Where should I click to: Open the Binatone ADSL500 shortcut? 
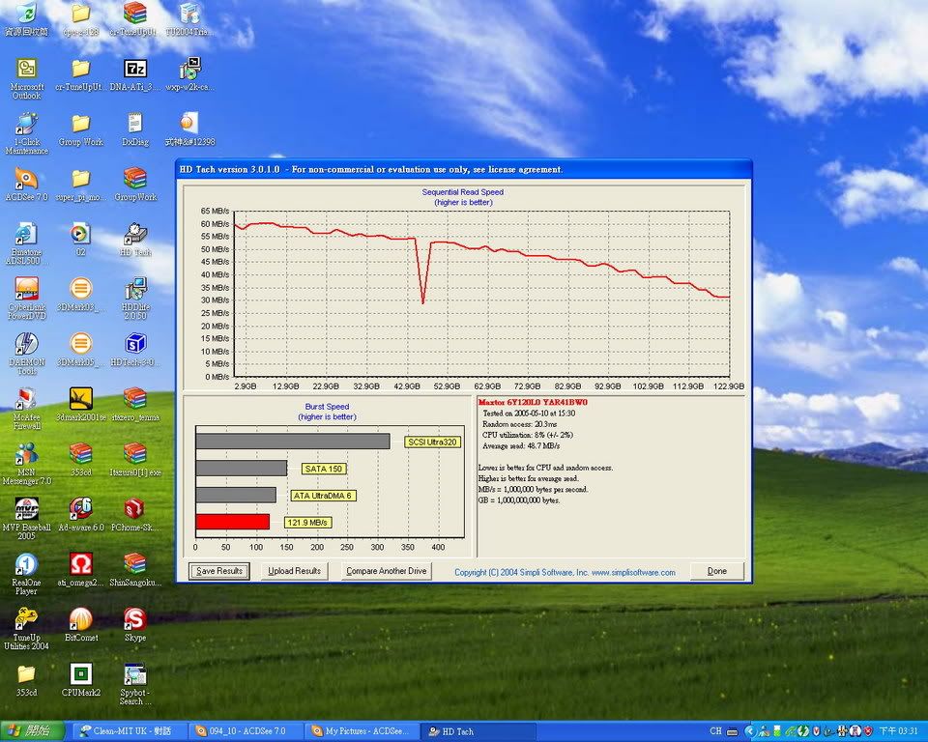coord(26,243)
